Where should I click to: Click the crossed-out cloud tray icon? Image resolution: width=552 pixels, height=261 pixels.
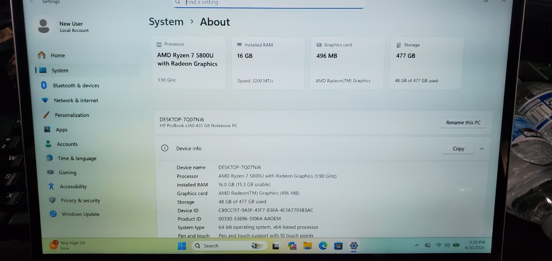[428, 245]
